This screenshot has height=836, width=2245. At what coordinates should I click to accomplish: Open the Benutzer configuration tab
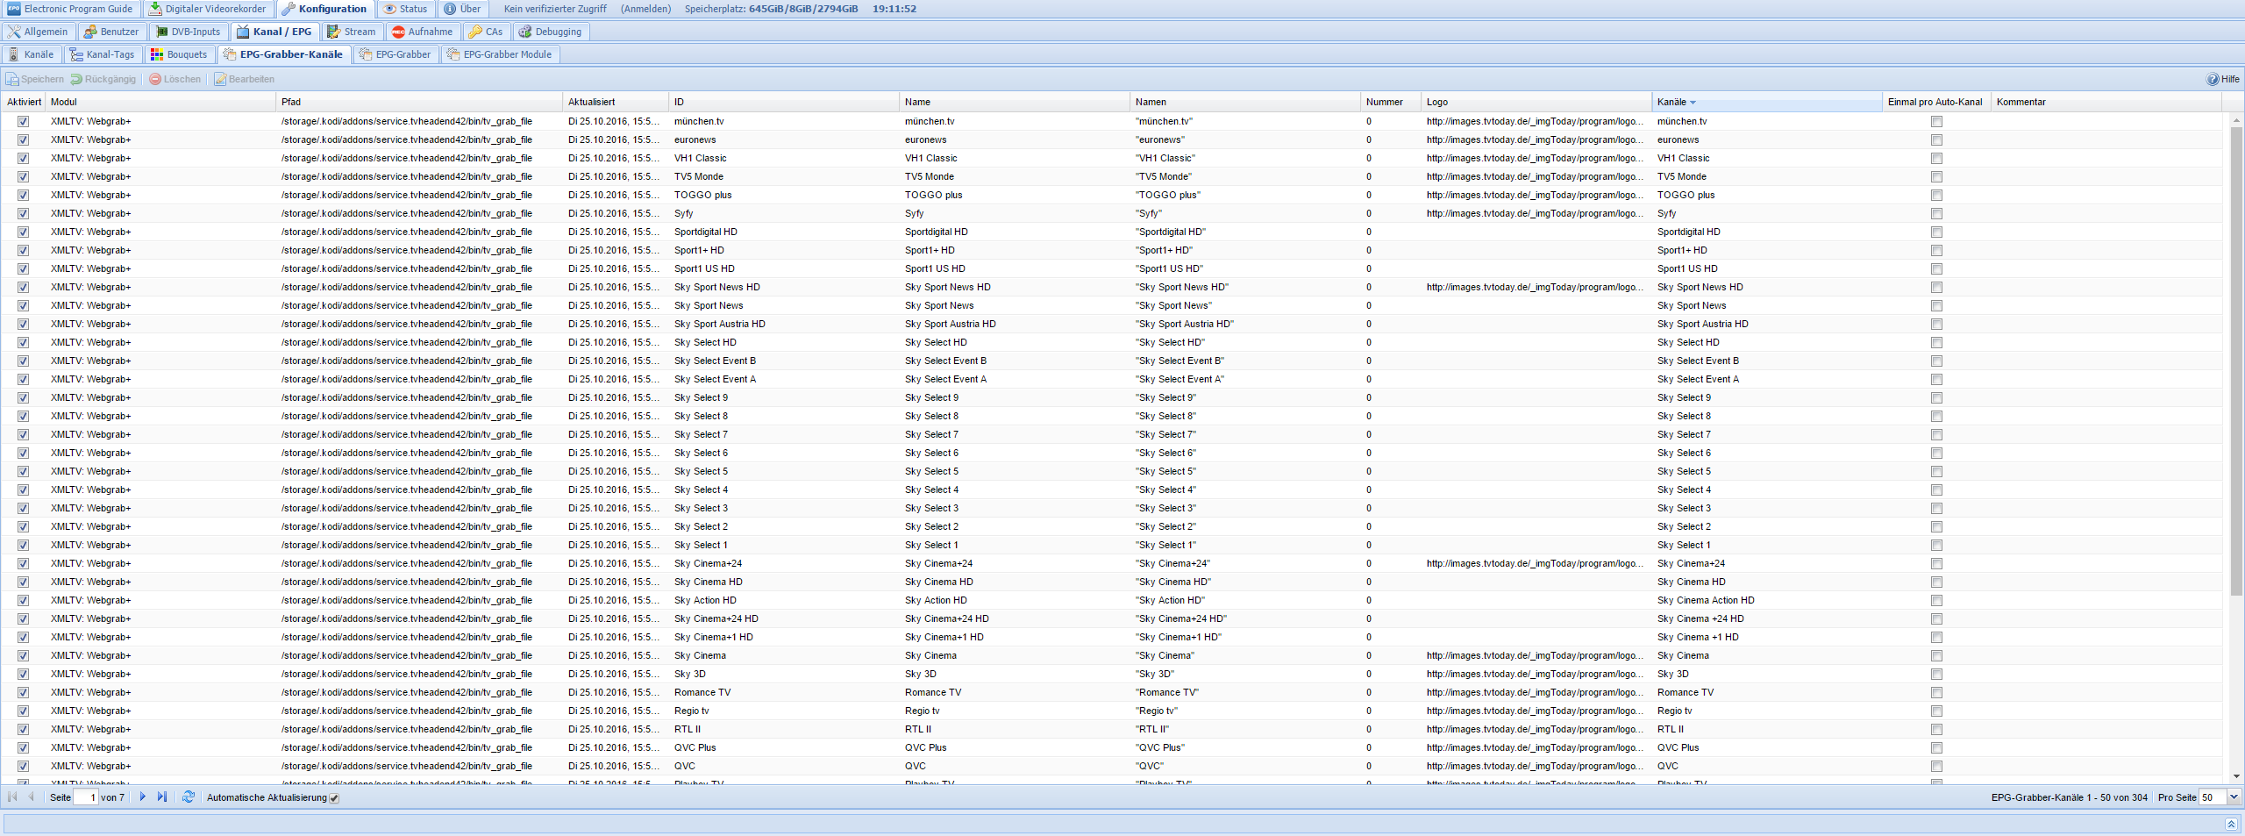(x=111, y=32)
